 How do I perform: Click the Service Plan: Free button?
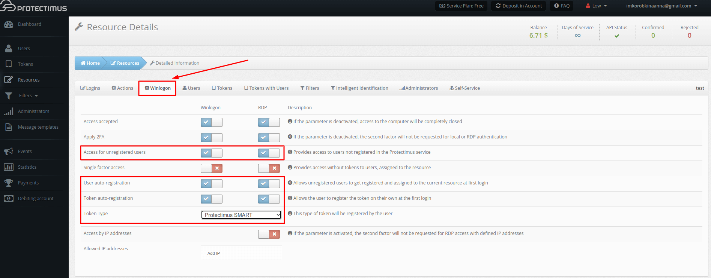461,6
